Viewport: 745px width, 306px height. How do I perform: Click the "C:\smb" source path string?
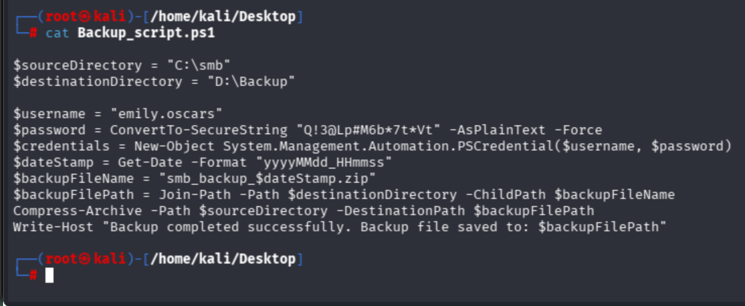click(x=199, y=66)
